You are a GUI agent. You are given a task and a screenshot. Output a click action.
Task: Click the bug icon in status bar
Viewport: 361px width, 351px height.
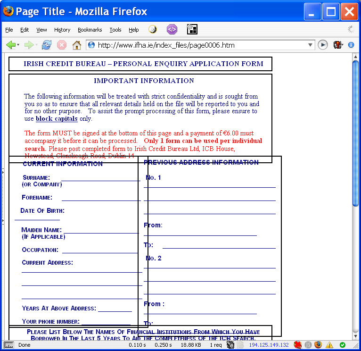230,345
